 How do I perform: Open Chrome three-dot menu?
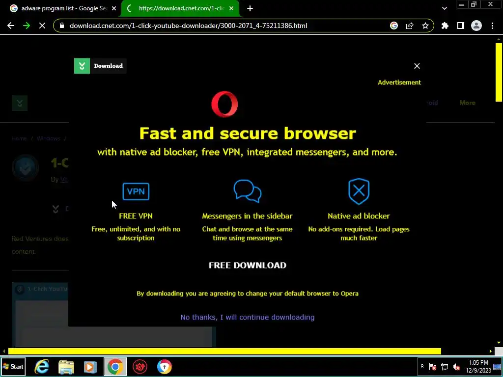coord(492,26)
